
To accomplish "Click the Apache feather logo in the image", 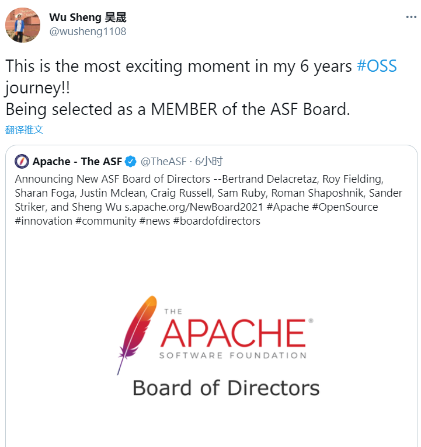I will 137,334.
